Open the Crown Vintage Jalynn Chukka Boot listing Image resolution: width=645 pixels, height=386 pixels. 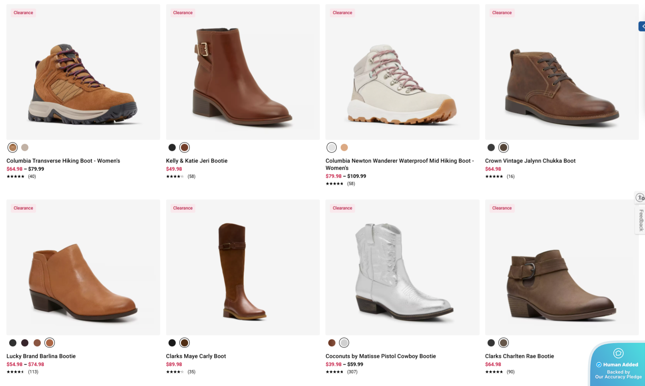pos(530,161)
